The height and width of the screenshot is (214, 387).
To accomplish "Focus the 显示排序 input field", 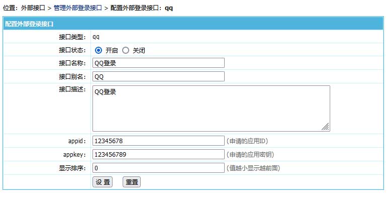I will 158,168.
